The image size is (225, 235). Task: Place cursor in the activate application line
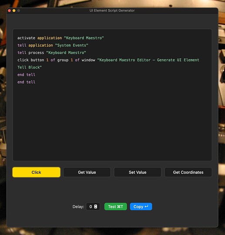pyautogui.click(x=60, y=38)
